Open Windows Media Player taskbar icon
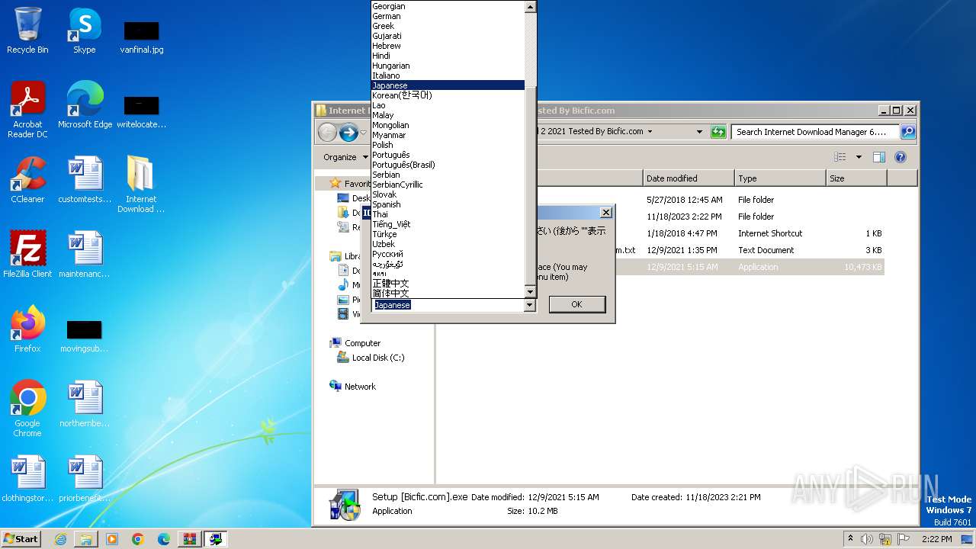This screenshot has width=976, height=549. [112, 539]
